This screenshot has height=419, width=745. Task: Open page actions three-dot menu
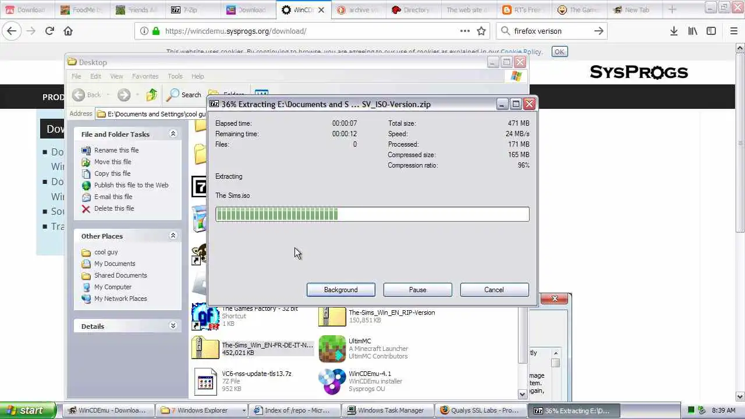point(464,31)
